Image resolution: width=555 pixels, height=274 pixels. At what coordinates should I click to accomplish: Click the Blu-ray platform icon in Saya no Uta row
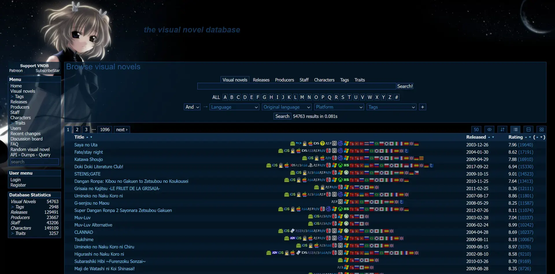(299, 143)
